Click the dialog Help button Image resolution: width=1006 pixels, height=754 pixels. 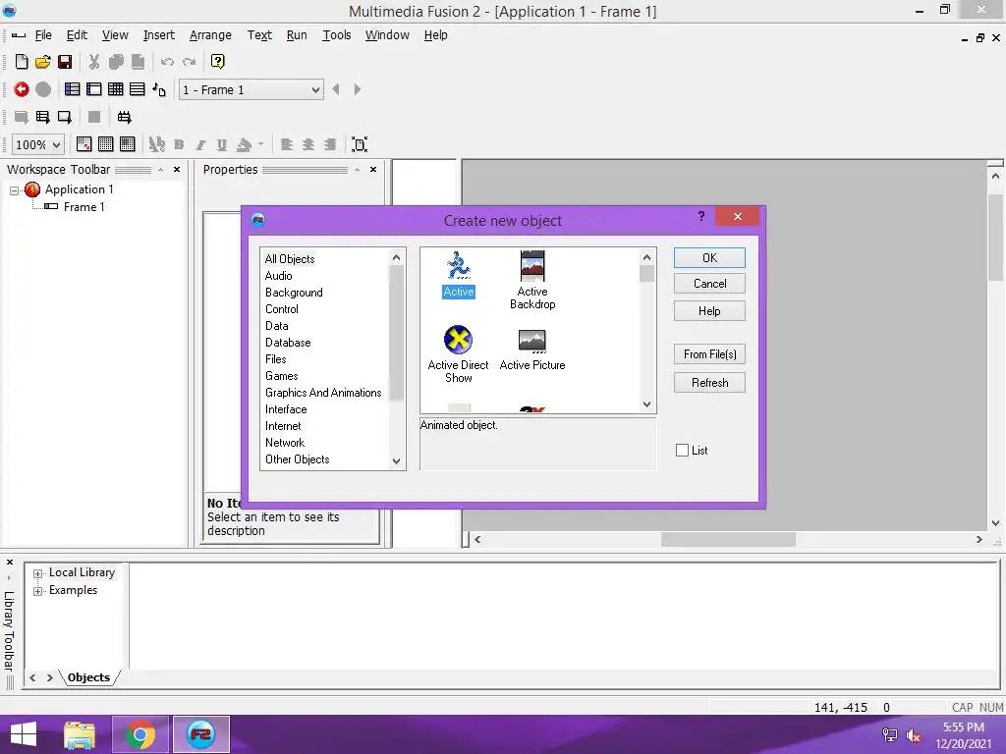click(709, 311)
